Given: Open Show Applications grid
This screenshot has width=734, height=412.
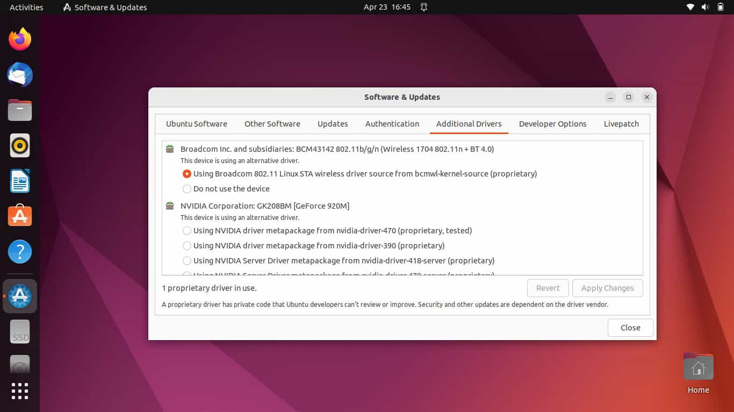Looking at the screenshot, I should click(19, 391).
